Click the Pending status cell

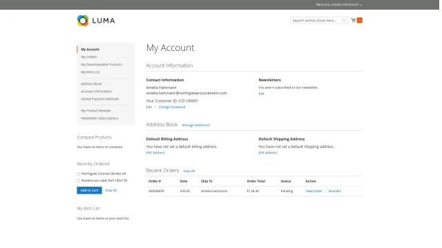[x=287, y=191]
